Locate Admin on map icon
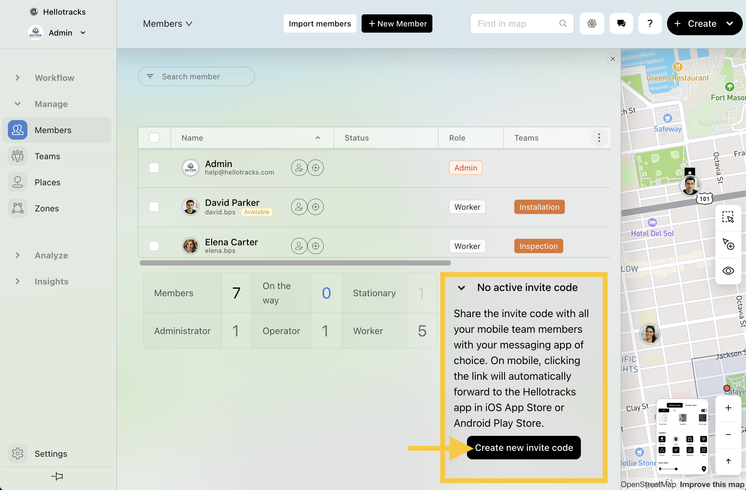Screen dimensions: 746x490 coord(316,168)
